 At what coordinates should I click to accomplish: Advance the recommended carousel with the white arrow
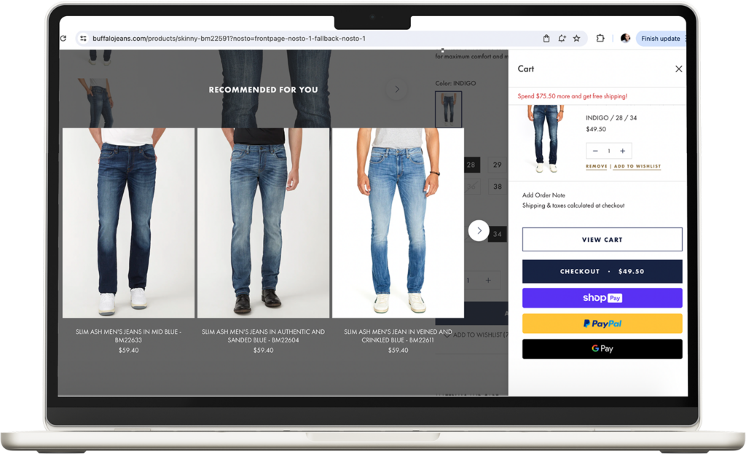479,231
